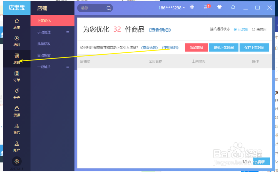Click the 上架时间 column header
This screenshot has width=278, height=172.
click(x=198, y=61)
